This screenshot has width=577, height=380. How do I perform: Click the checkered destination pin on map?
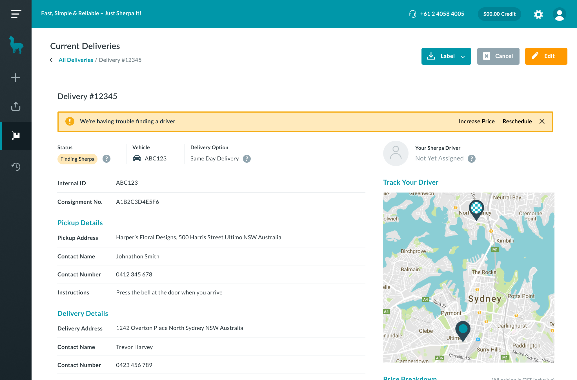pyautogui.click(x=476, y=210)
